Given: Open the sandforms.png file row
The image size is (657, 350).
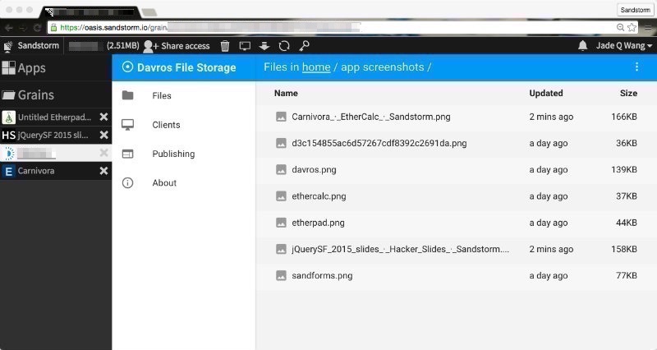Looking at the screenshot, I should coord(322,276).
